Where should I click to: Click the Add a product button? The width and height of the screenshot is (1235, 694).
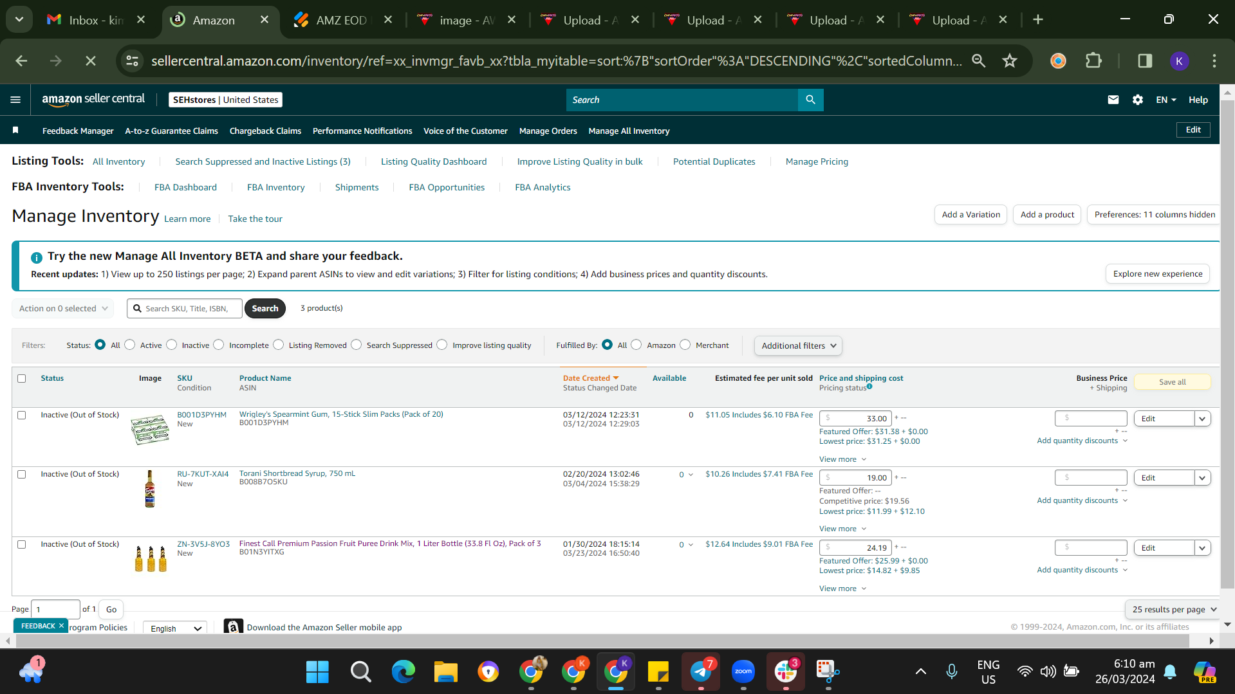point(1047,214)
